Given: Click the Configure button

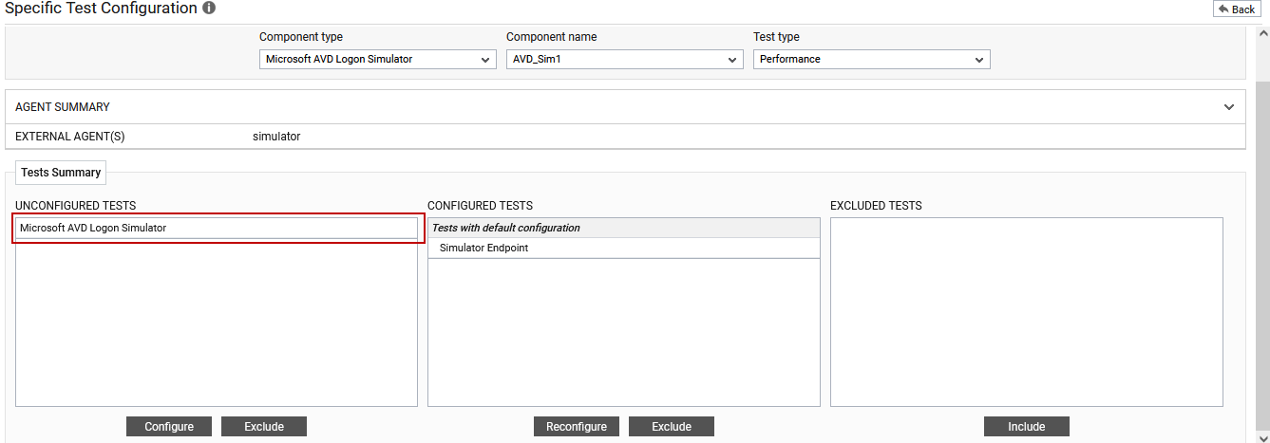Looking at the screenshot, I should click(x=169, y=427).
